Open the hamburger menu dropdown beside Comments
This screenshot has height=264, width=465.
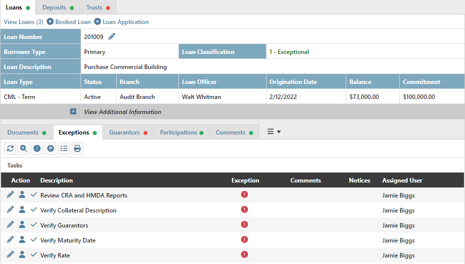tap(274, 132)
